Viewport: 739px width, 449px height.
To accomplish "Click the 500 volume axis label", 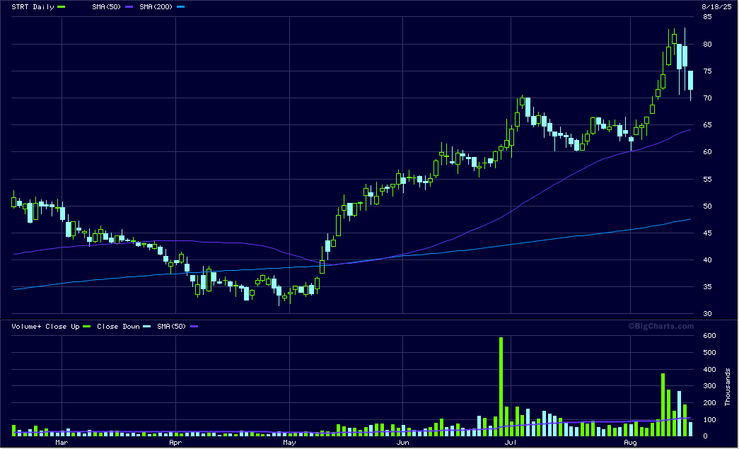I will tap(709, 352).
